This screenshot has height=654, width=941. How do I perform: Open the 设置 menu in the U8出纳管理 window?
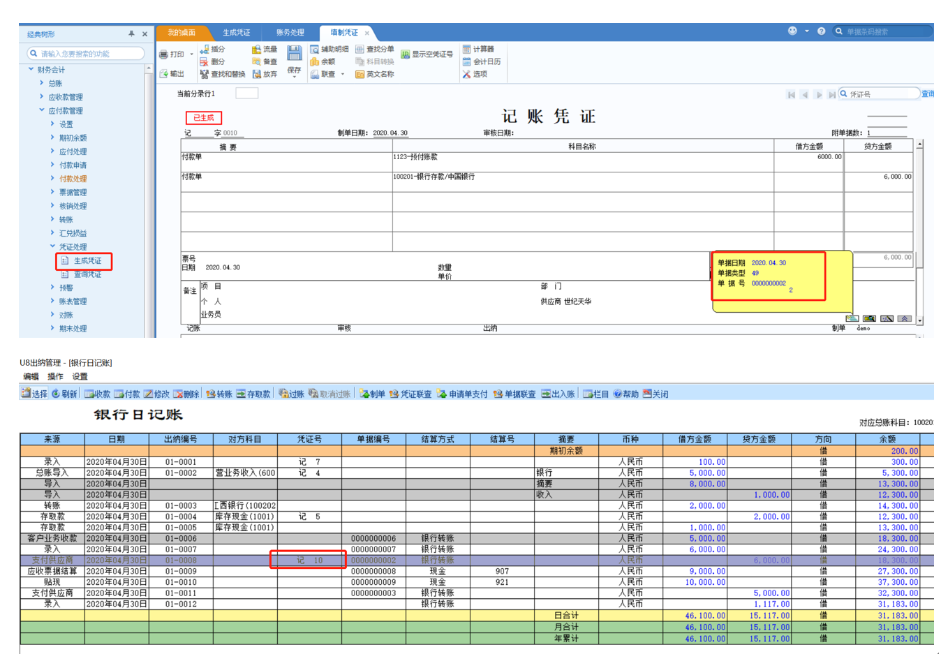coord(80,376)
